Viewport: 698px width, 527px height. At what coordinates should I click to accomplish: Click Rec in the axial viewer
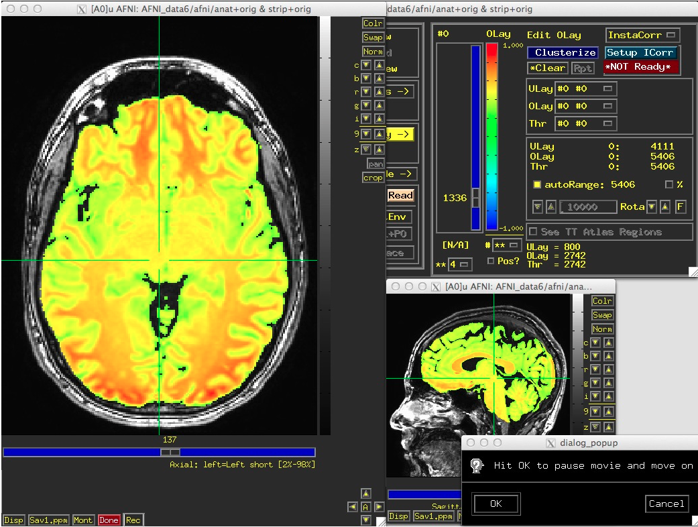133,520
